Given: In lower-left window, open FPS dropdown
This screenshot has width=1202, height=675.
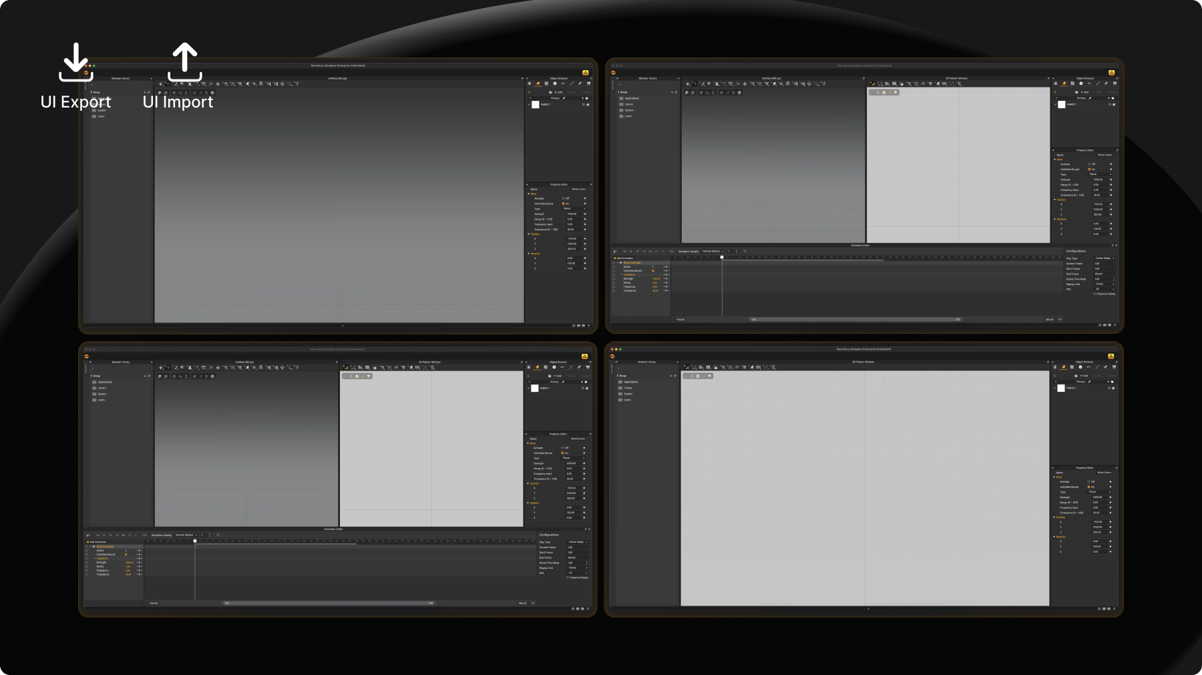Looking at the screenshot, I should click(x=578, y=573).
